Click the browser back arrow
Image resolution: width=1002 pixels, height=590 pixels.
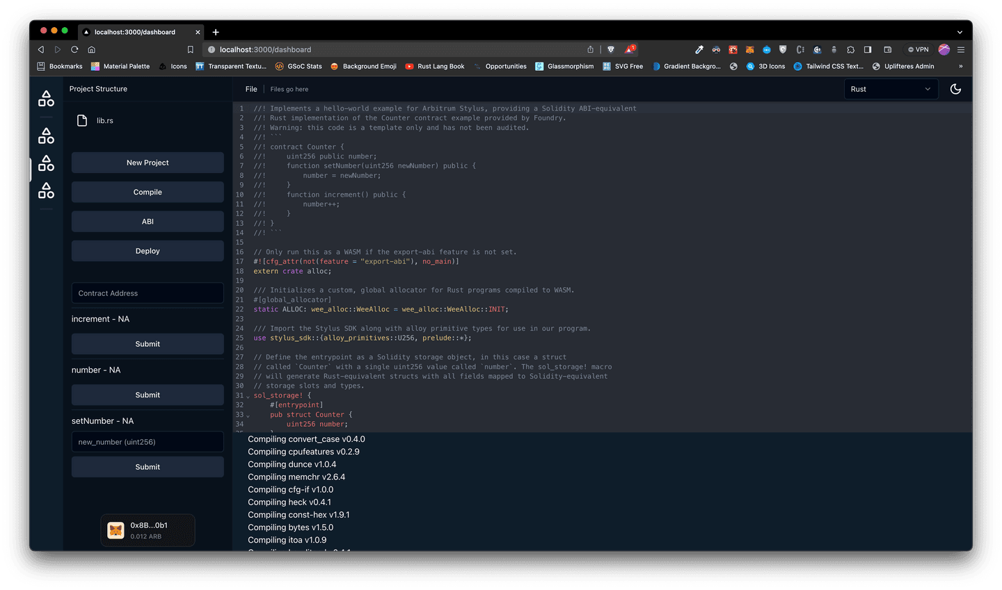(41, 49)
